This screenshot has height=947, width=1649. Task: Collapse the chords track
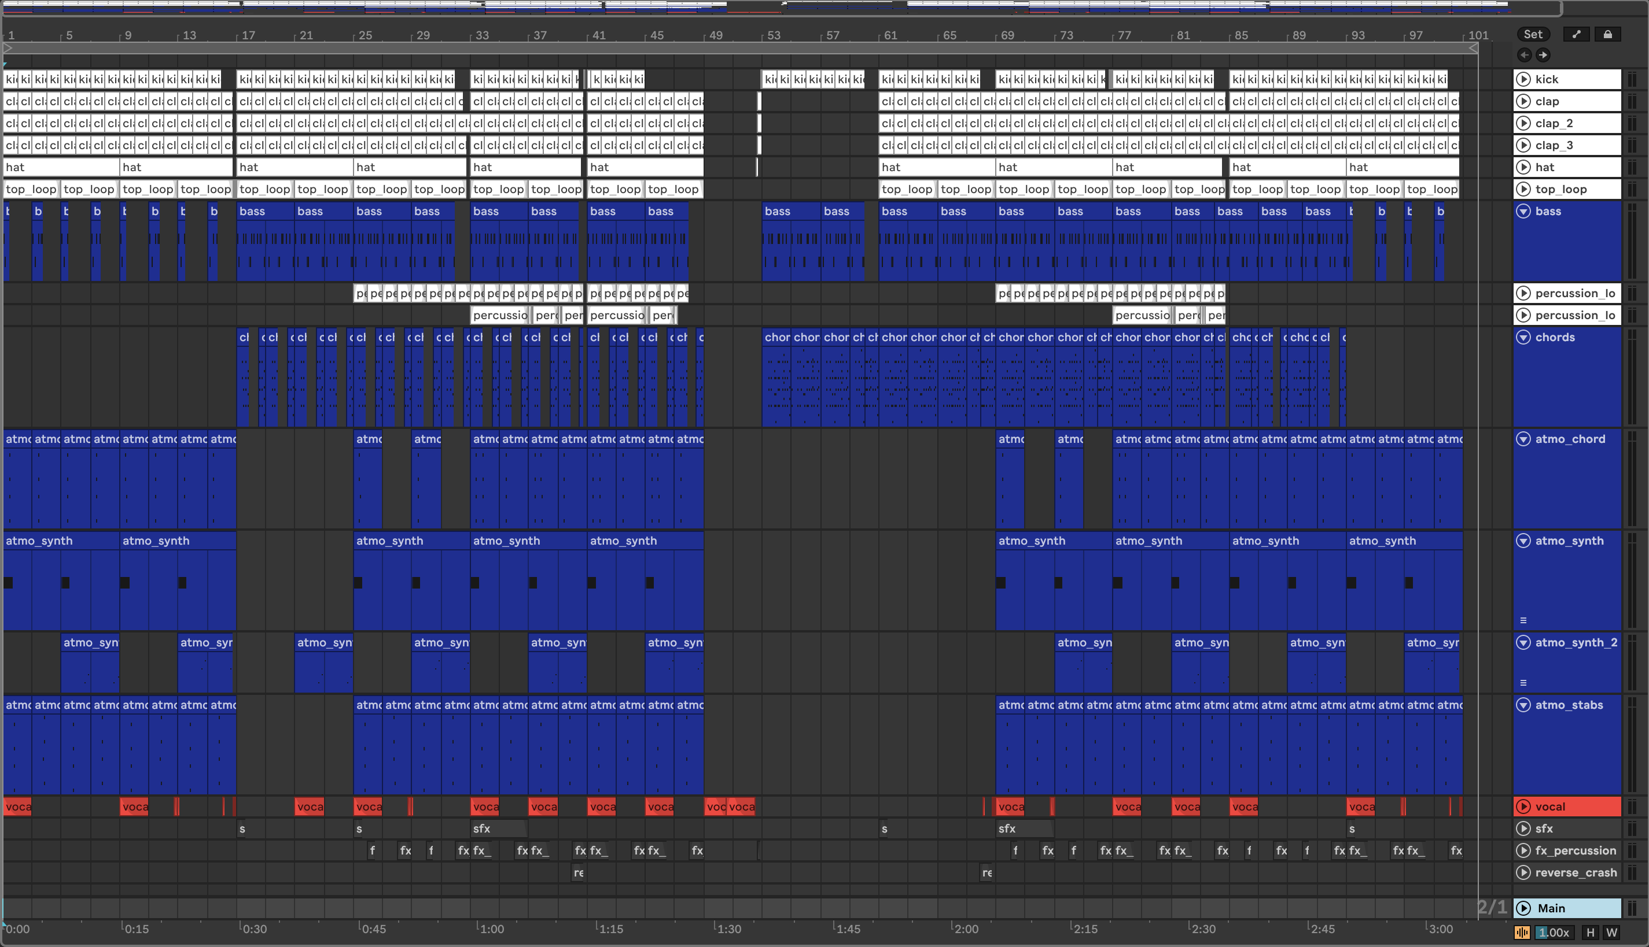1523,337
